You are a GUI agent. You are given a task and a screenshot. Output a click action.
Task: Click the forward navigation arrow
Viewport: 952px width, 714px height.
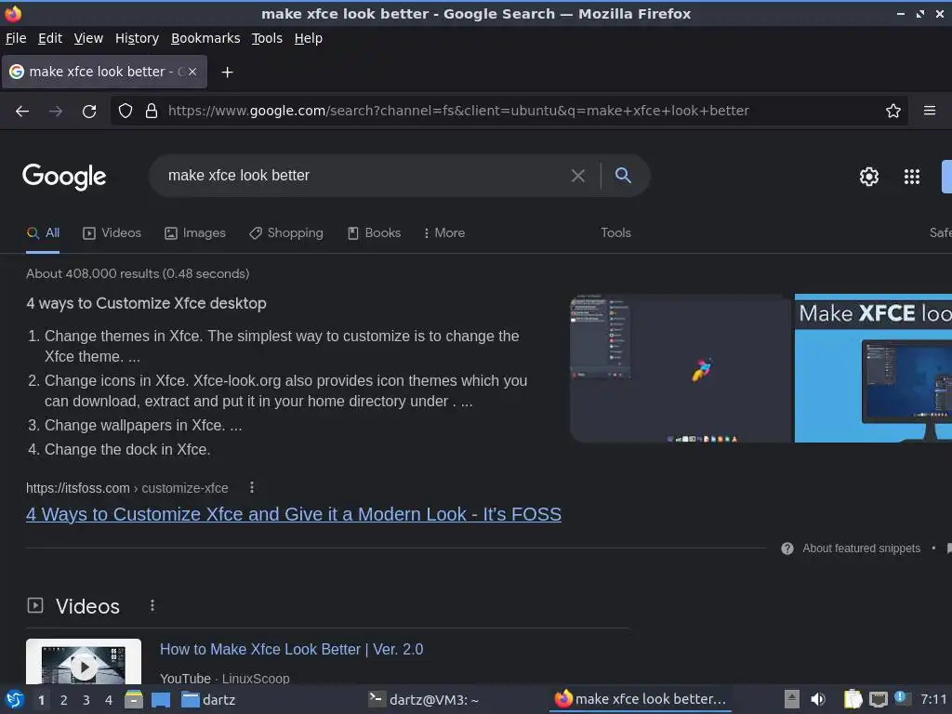55,111
